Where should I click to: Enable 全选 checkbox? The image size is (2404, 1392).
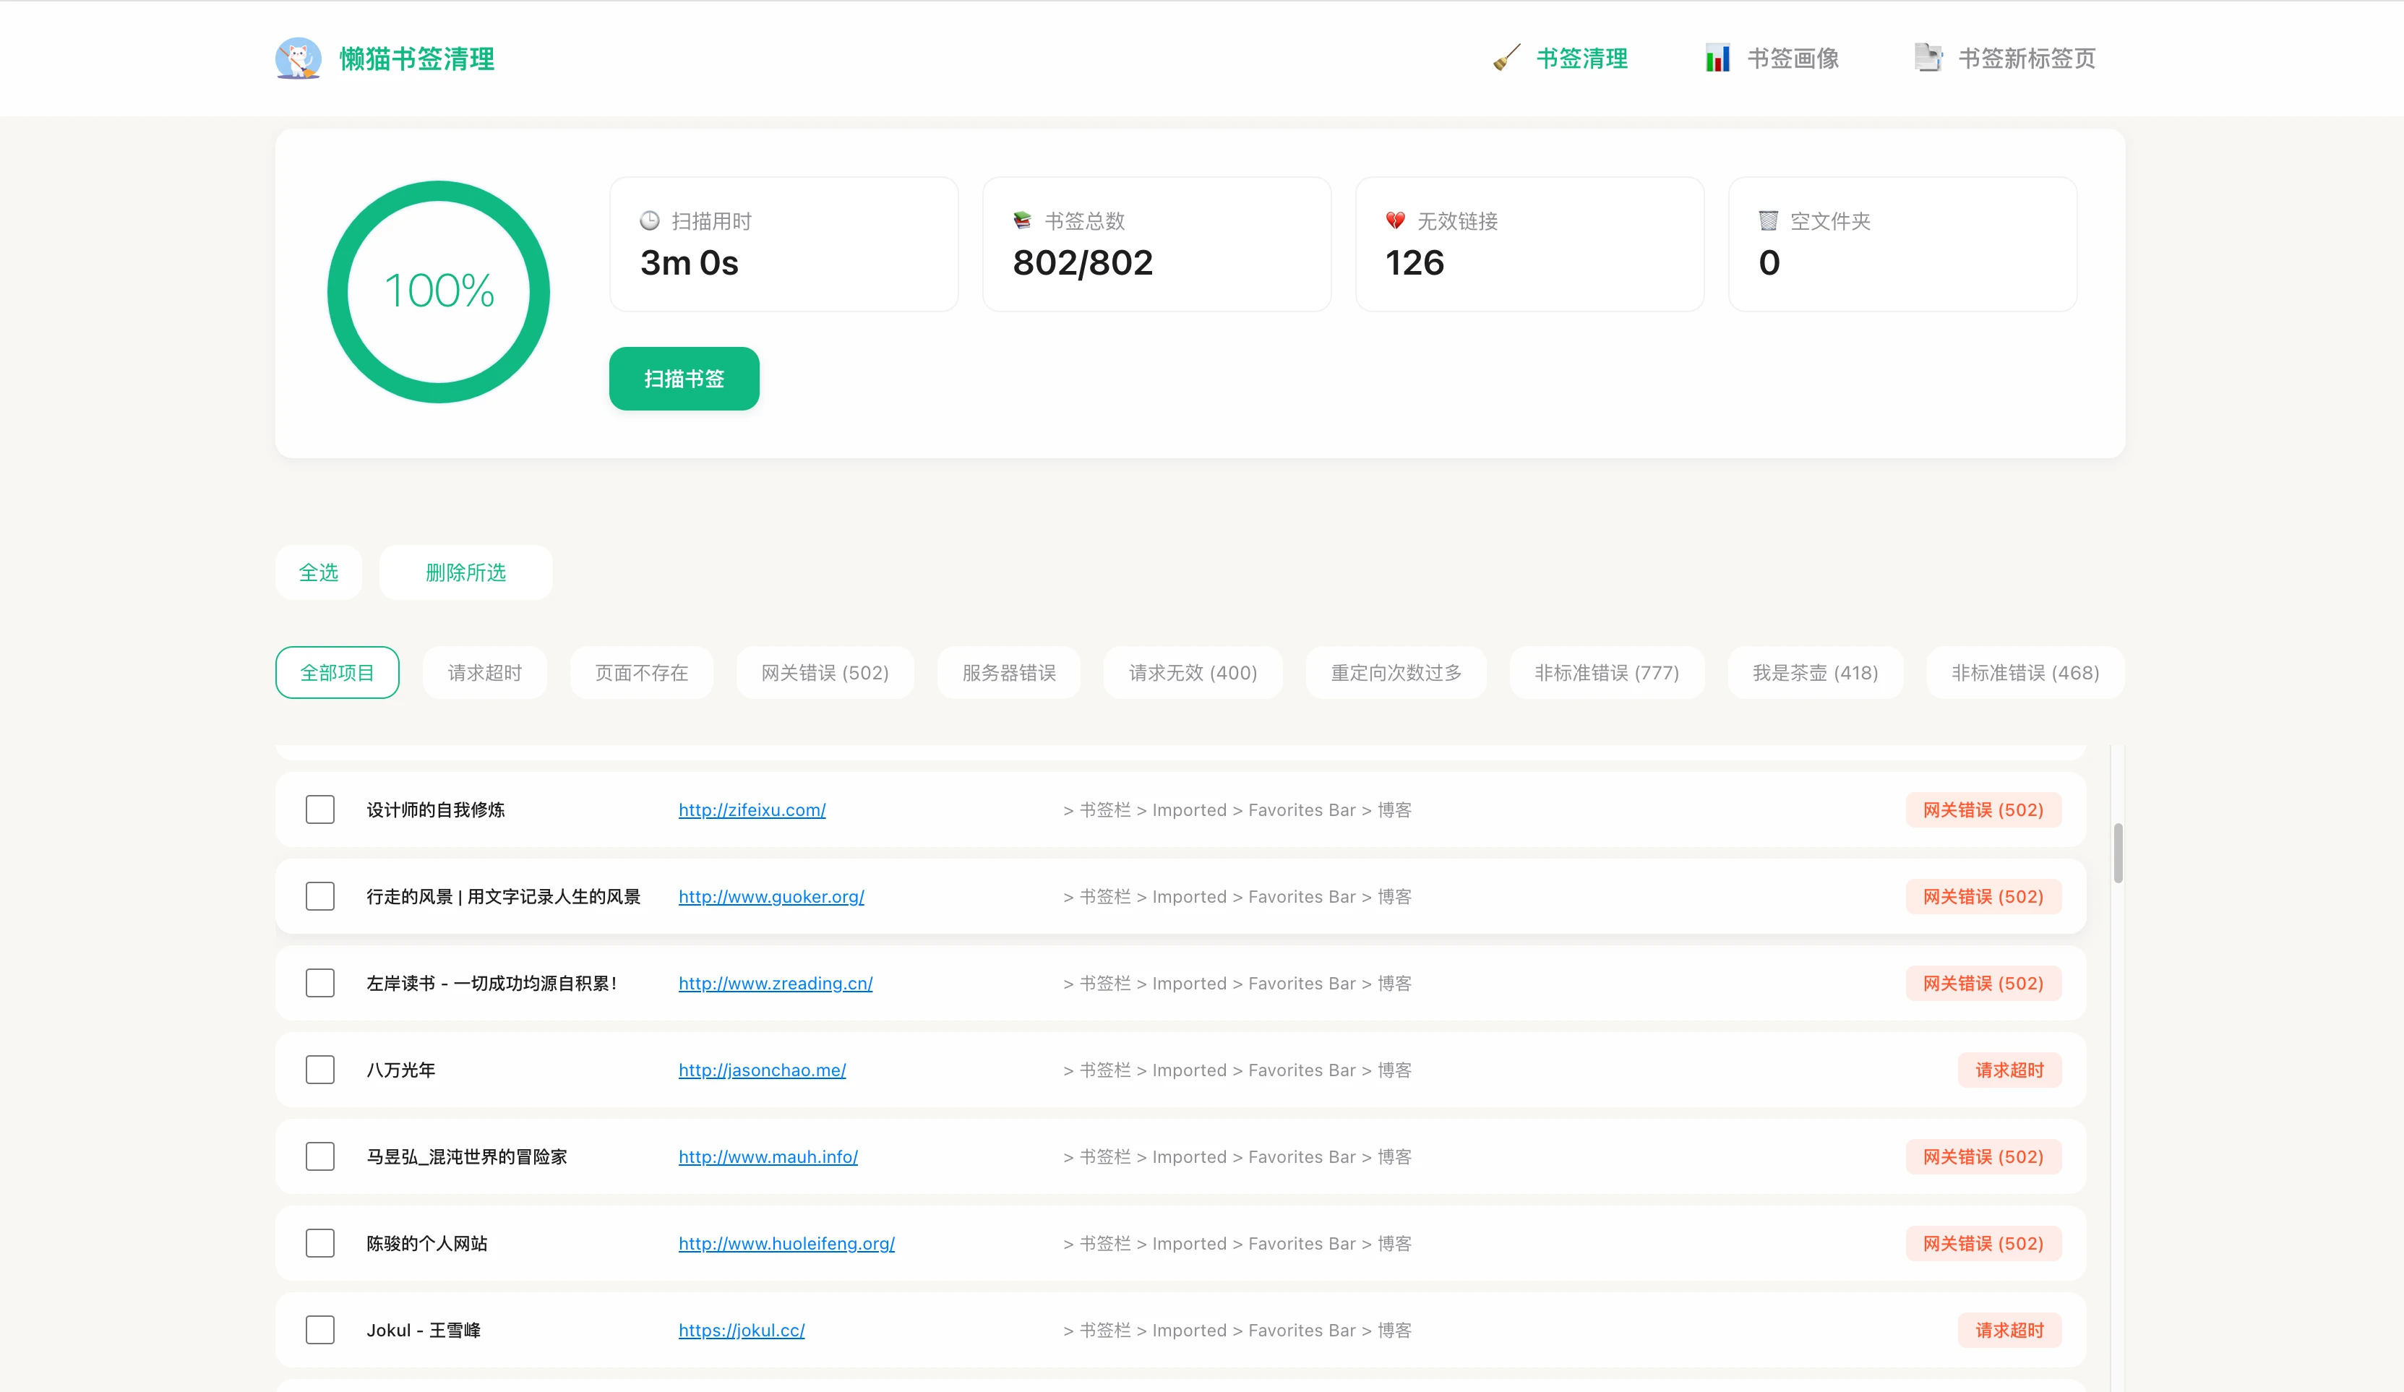coord(318,572)
